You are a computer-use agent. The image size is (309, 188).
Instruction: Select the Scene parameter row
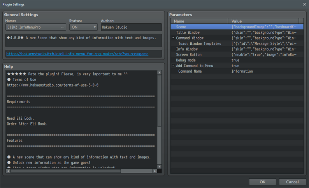point(237,27)
